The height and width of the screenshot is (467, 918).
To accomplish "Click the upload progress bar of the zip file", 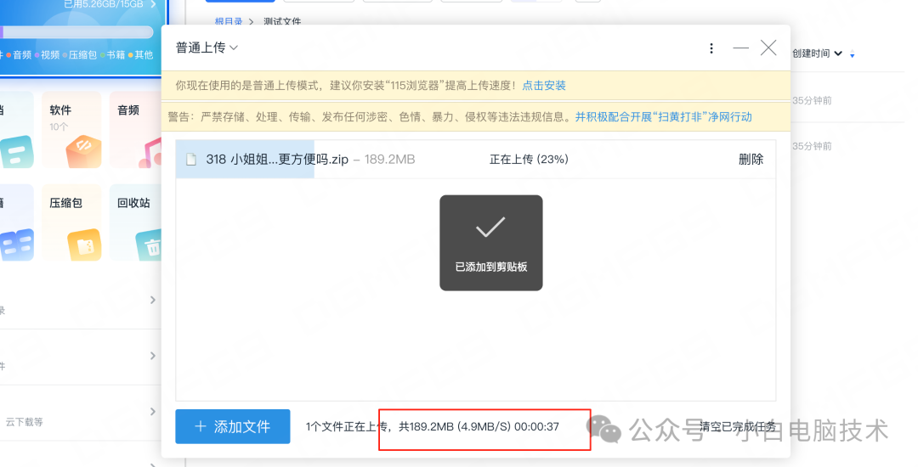I will (x=475, y=159).
